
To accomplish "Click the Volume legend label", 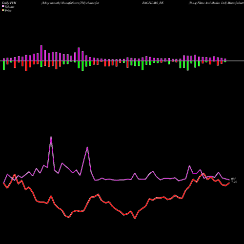I will [9, 7].
